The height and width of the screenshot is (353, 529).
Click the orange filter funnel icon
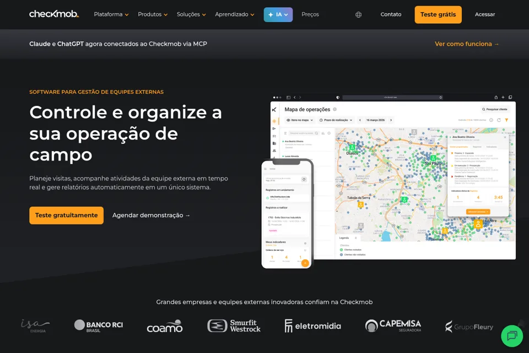tap(506, 120)
